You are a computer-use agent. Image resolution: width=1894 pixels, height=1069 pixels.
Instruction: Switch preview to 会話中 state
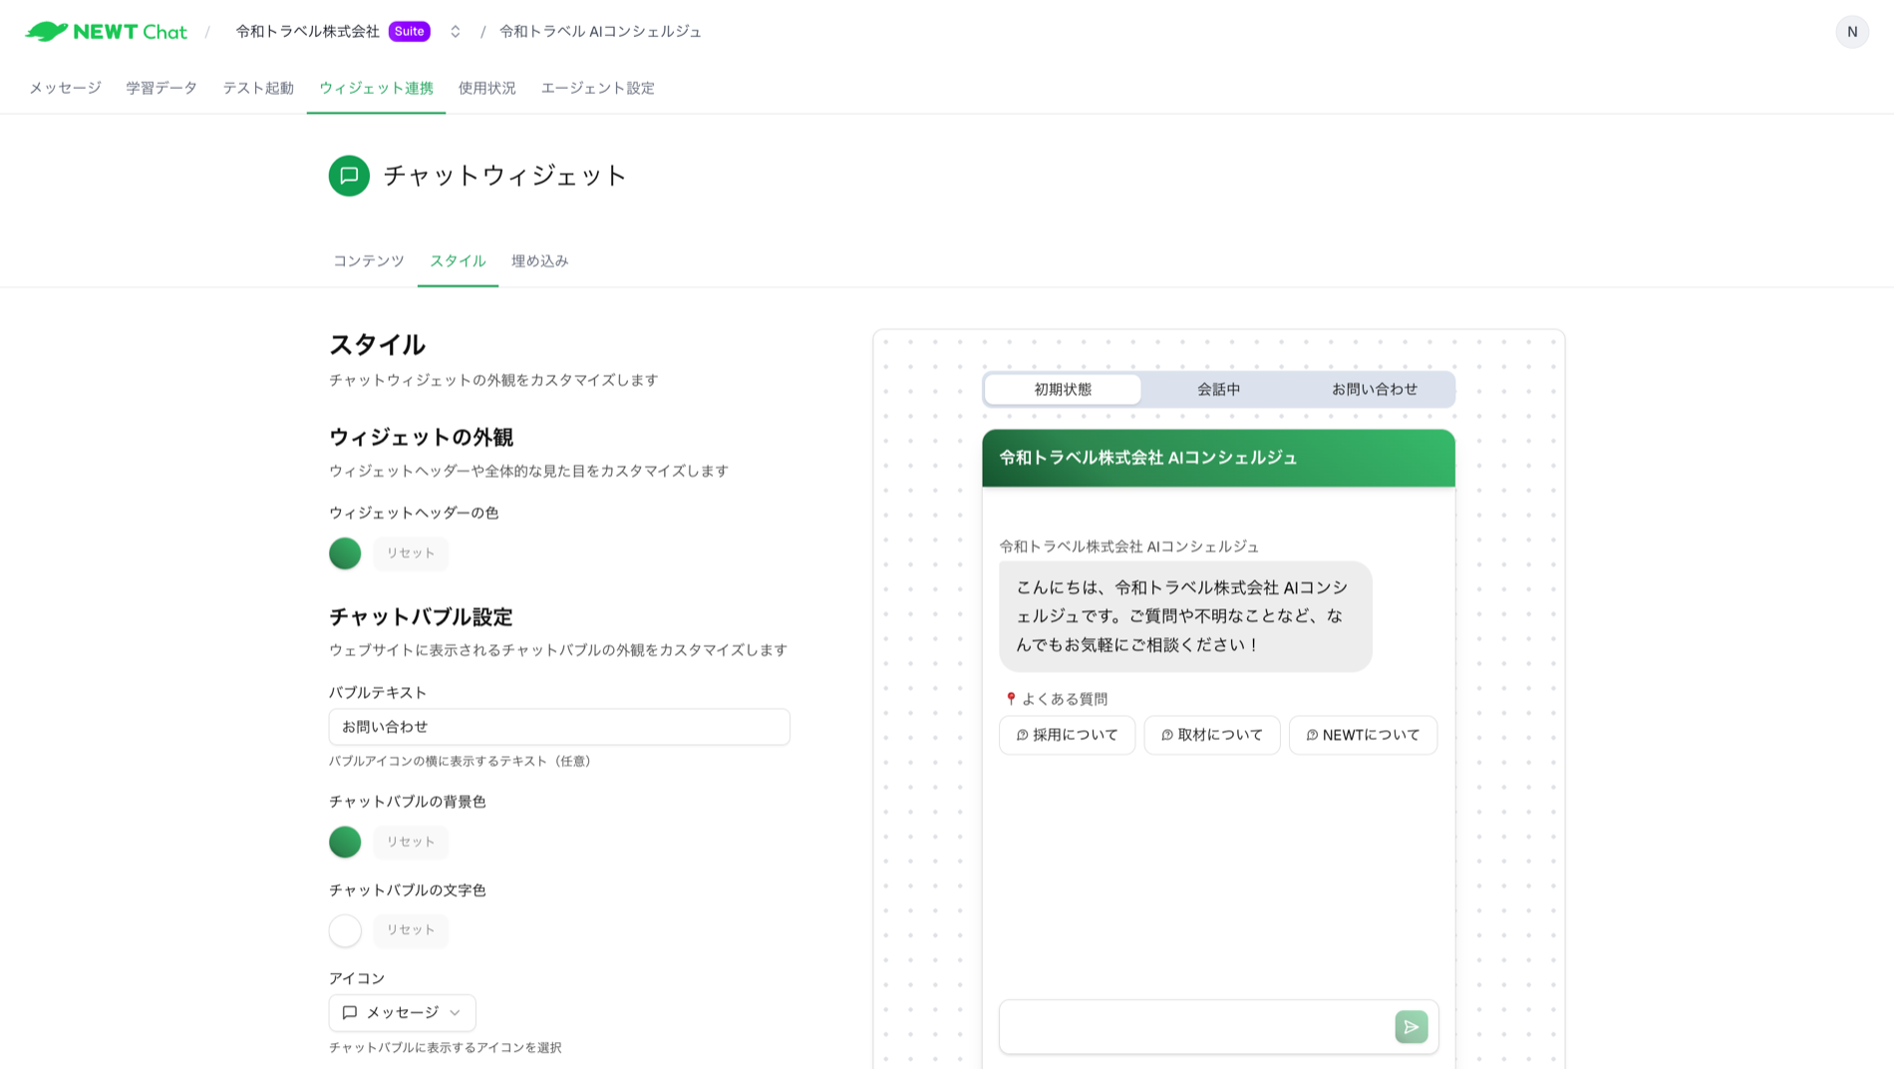(1218, 390)
